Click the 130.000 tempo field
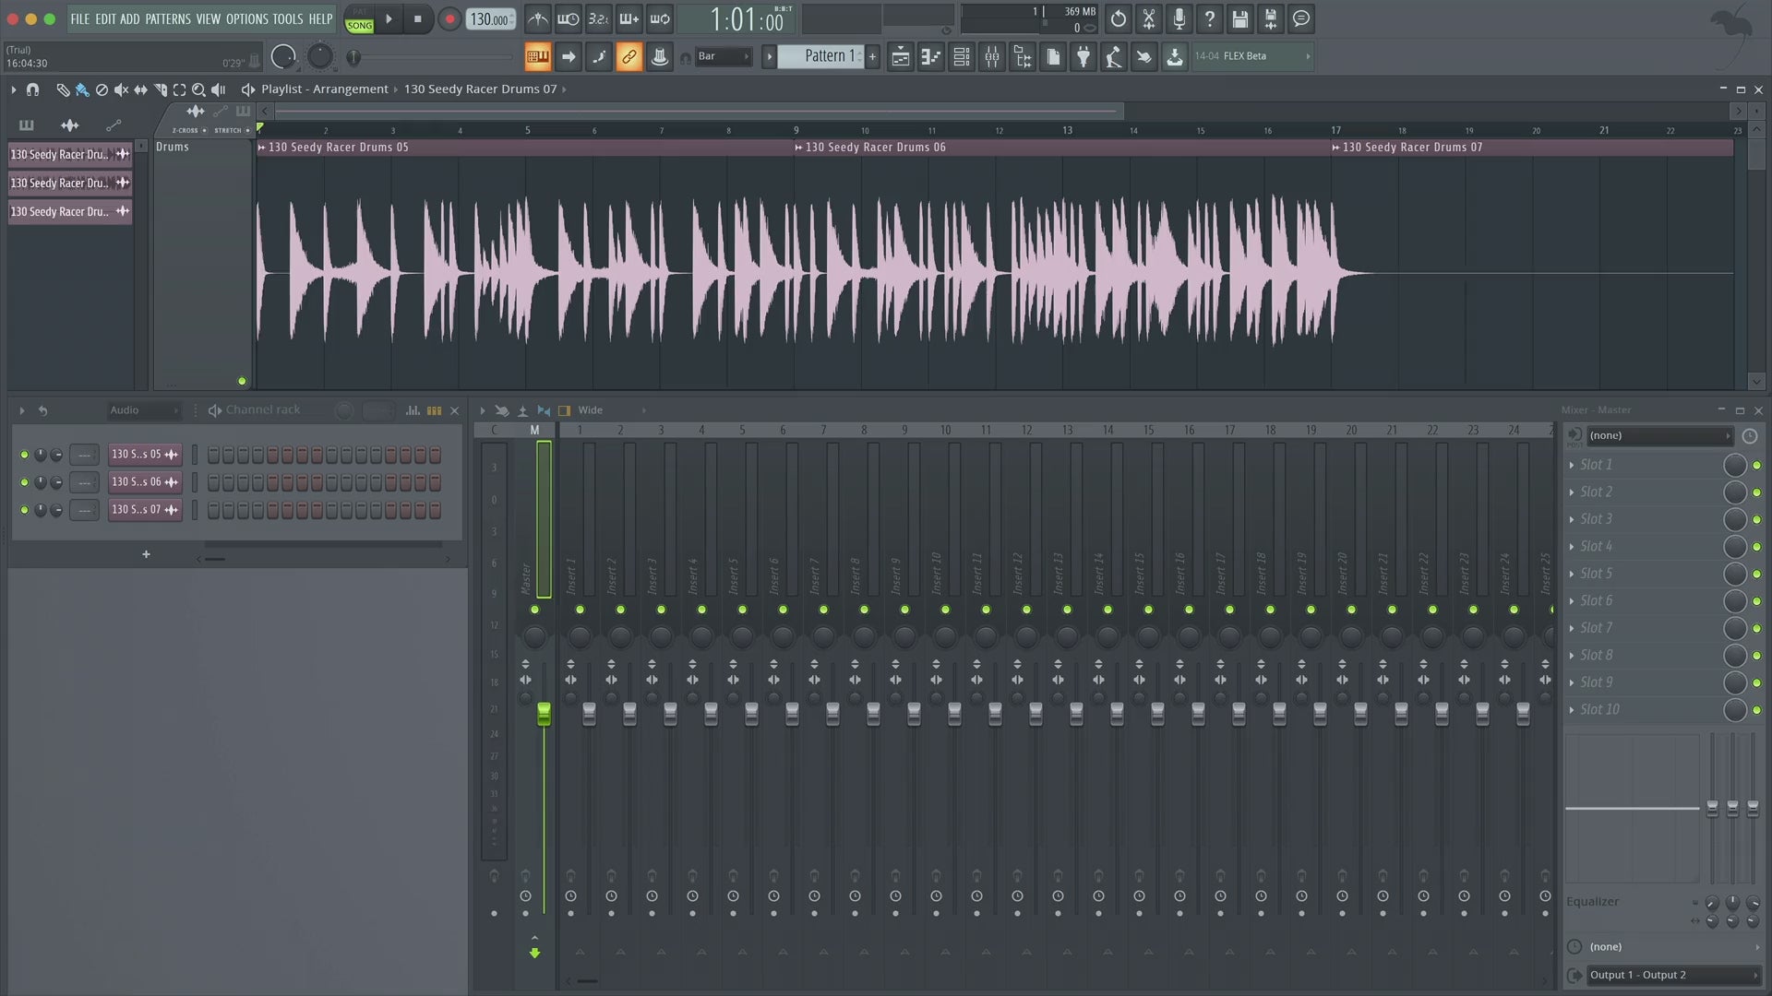The width and height of the screenshot is (1772, 996). [490, 19]
